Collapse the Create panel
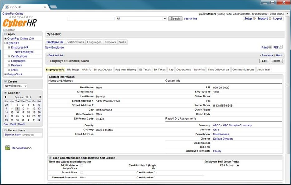The height and width of the screenshot is (185, 291). pyautogui.click(x=5, y=81)
